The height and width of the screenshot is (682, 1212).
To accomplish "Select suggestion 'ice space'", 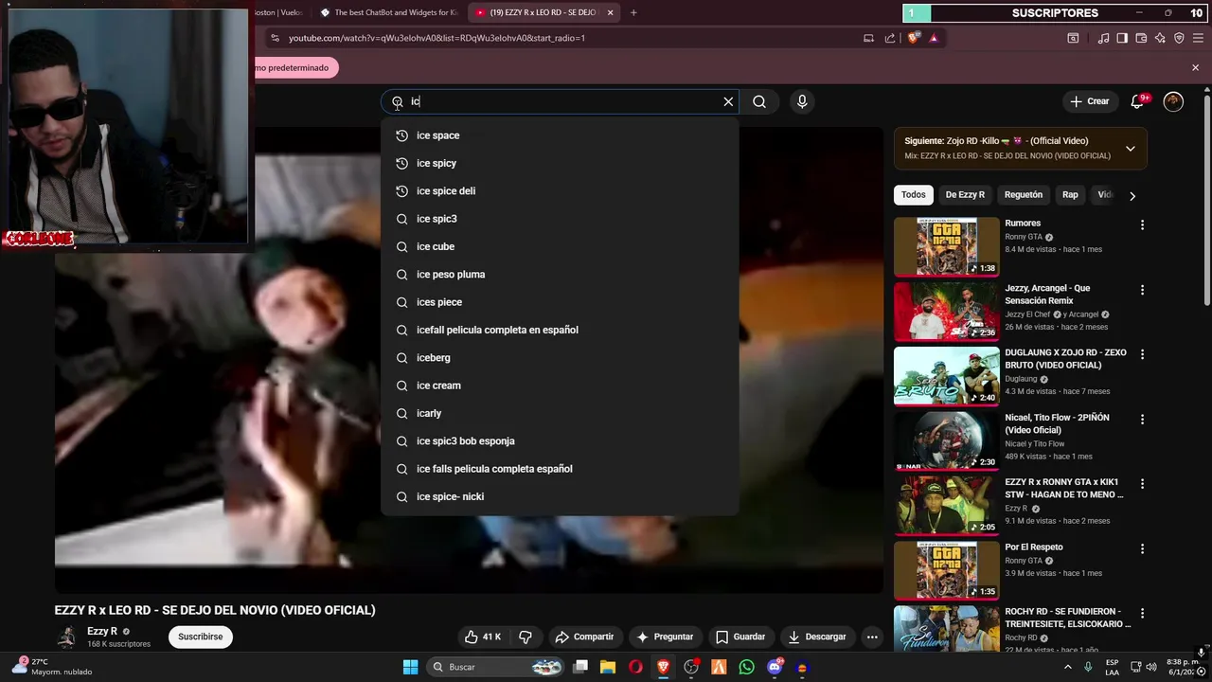I will coord(560,135).
